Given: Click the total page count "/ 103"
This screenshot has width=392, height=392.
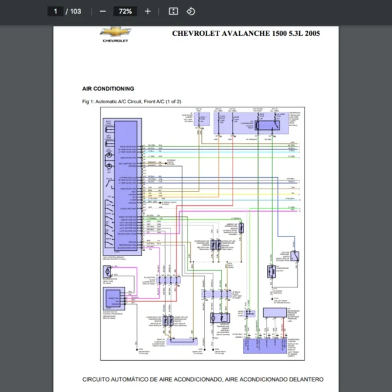Looking at the screenshot, I should click(x=73, y=11).
